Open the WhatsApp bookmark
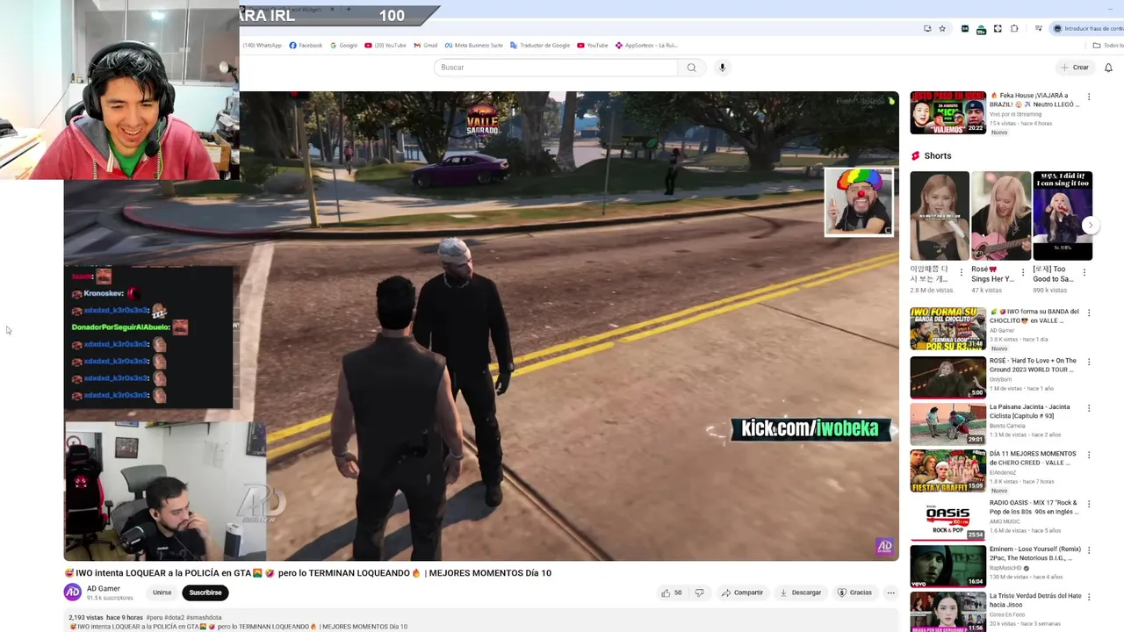Viewport: 1124px width, 632px height. pyautogui.click(x=262, y=46)
